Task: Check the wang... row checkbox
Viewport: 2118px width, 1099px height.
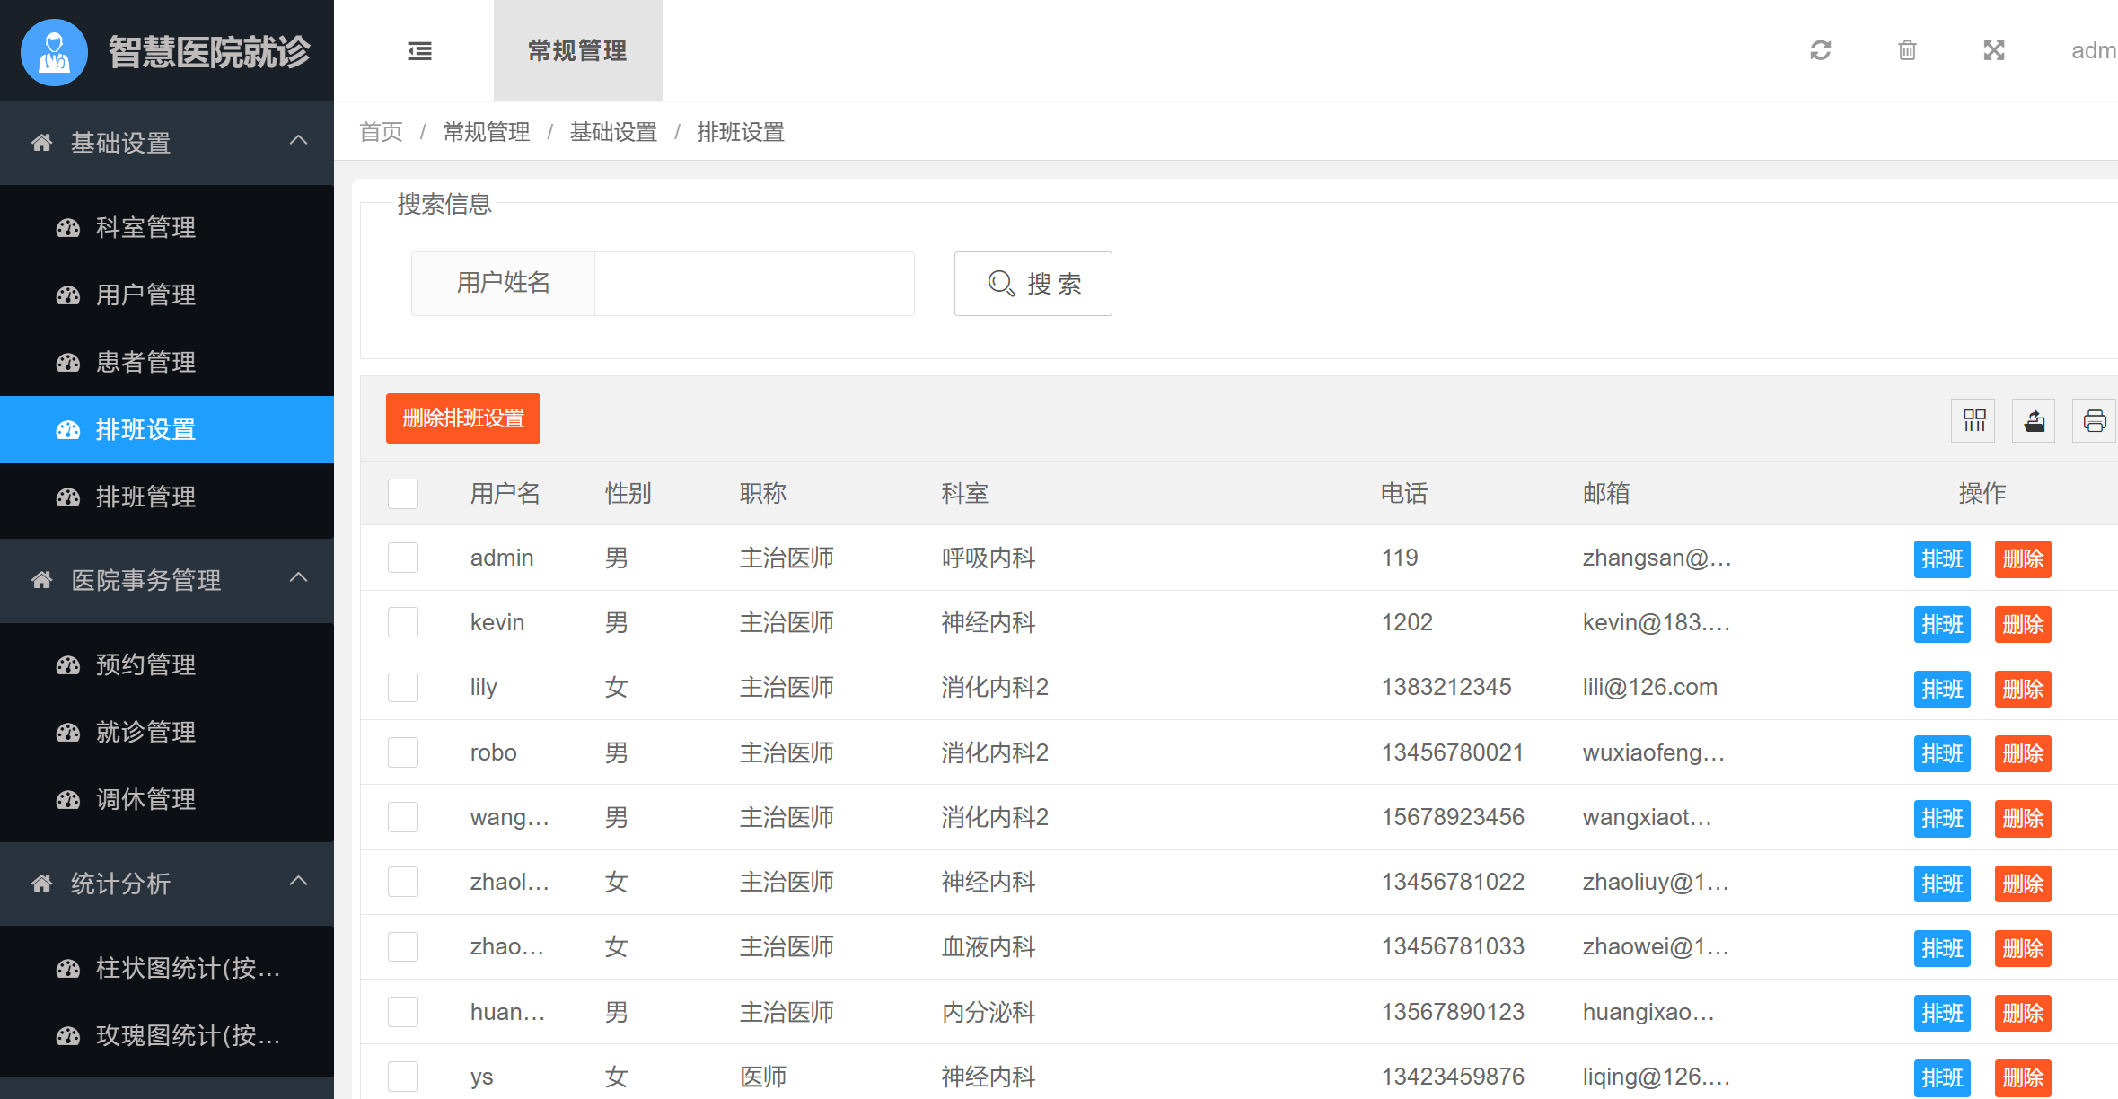Action: [403, 817]
